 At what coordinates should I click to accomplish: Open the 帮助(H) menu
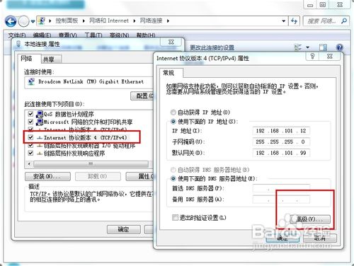tap(146, 35)
